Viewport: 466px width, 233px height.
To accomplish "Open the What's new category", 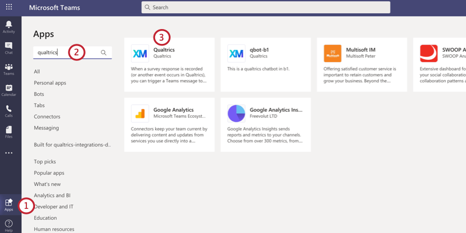I will coord(47,184).
